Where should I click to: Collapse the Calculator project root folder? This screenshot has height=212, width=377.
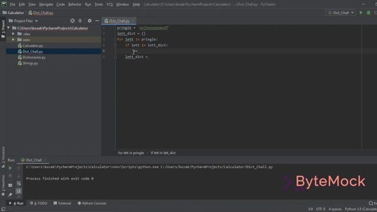[8, 28]
